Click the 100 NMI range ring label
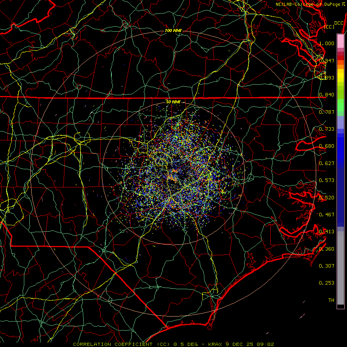Screen dimensions: 347x347 (x=173, y=30)
